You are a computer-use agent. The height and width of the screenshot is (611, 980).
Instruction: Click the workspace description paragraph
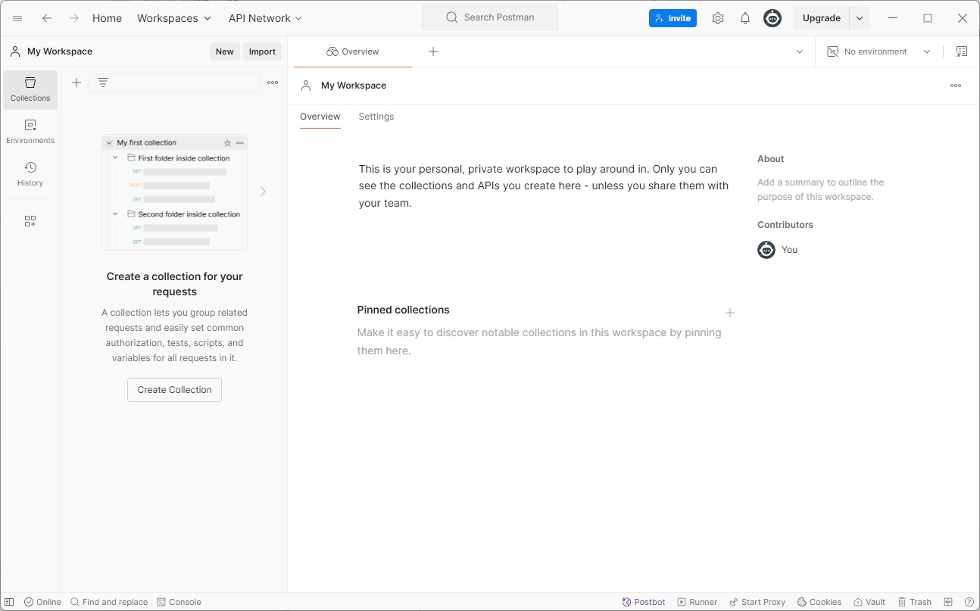544,185
